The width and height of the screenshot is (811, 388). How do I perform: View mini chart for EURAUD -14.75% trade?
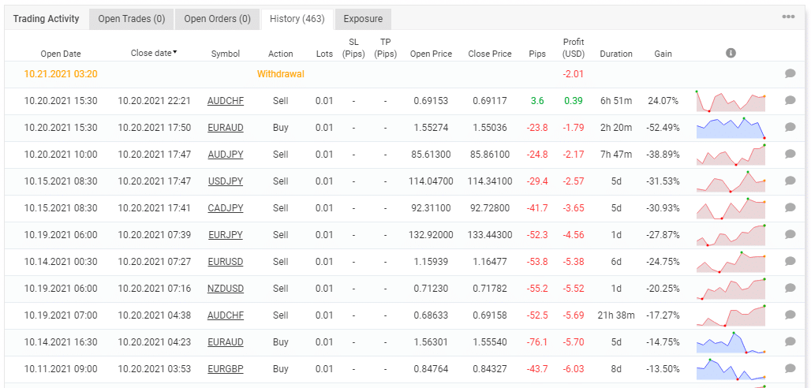[731, 342]
